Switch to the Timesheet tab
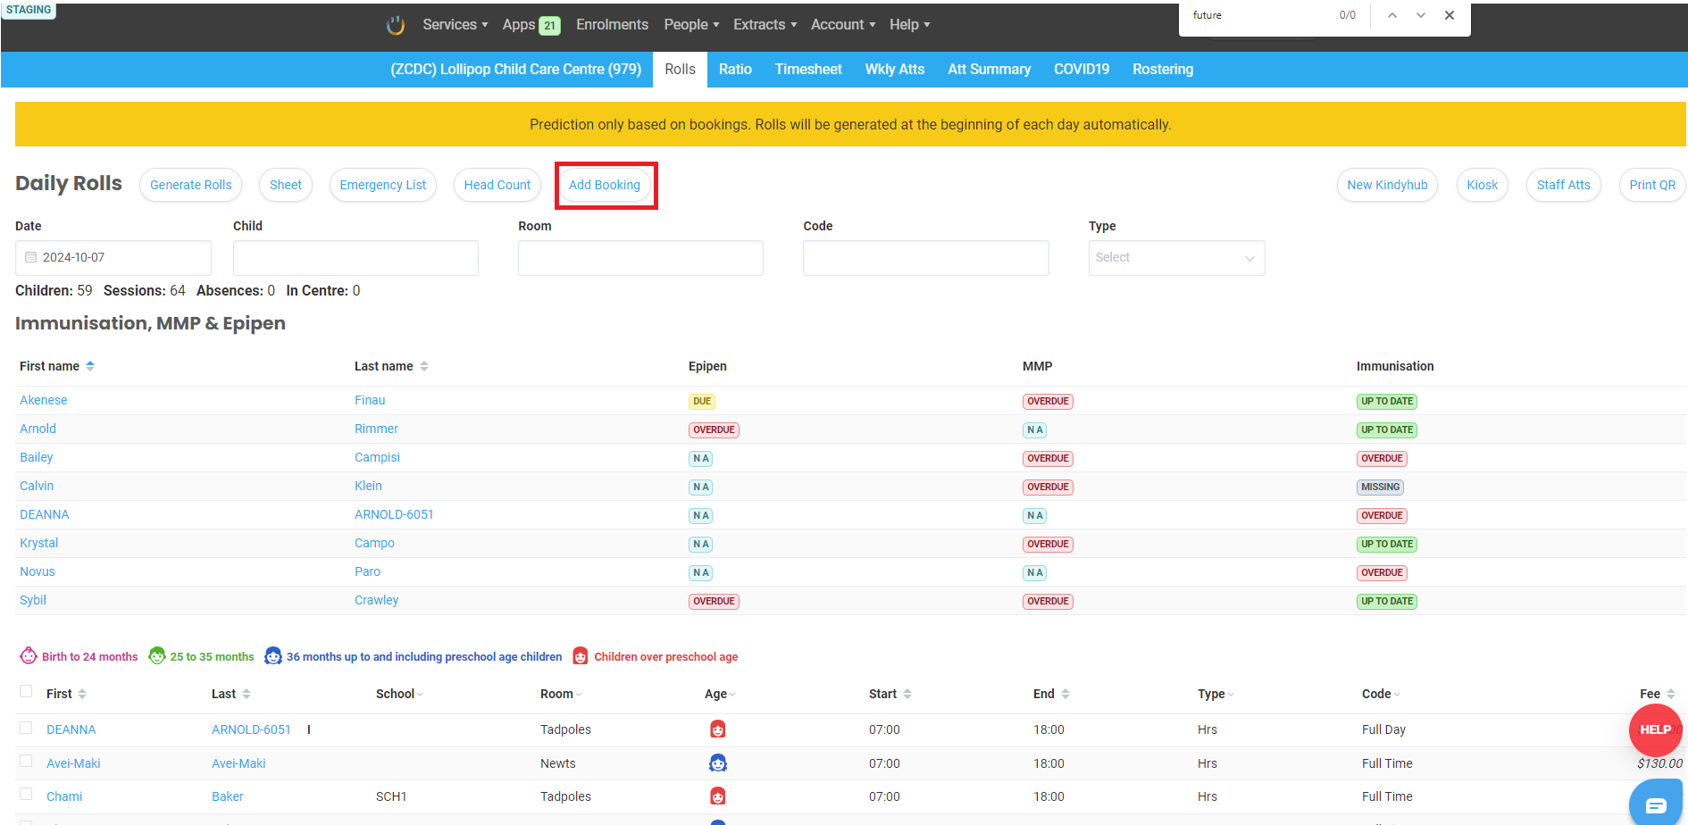The image size is (1688, 825). click(x=808, y=70)
